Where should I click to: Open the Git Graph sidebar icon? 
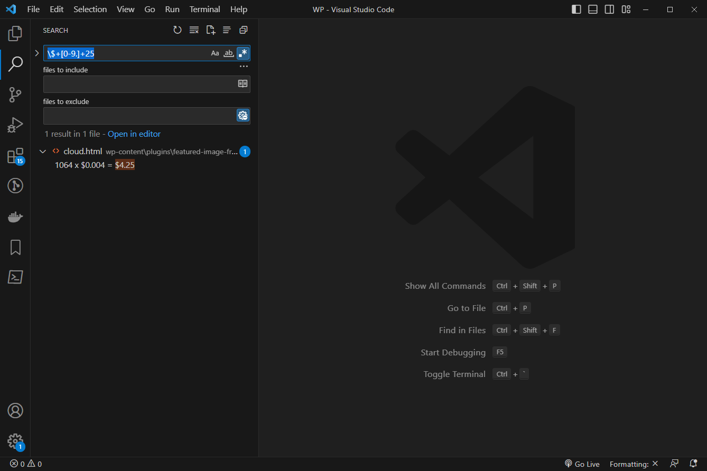click(x=15, y=186)
